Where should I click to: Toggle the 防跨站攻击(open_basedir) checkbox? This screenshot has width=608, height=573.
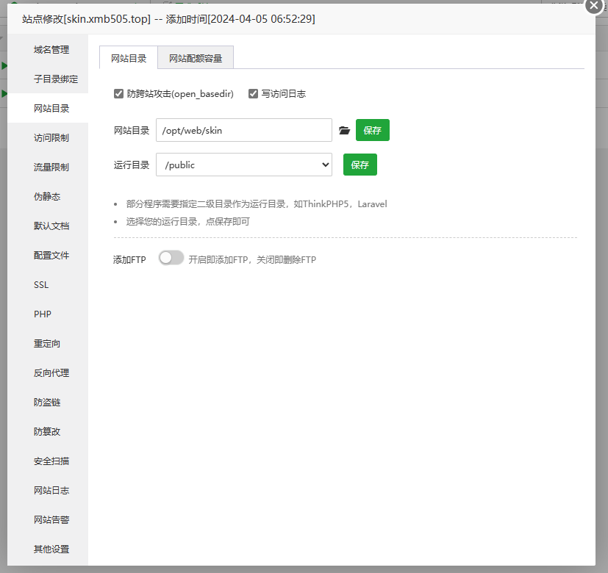(x=118, y=94)
